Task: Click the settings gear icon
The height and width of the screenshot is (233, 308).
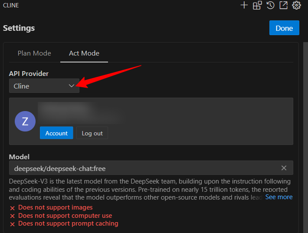Action: click(296, 5)
